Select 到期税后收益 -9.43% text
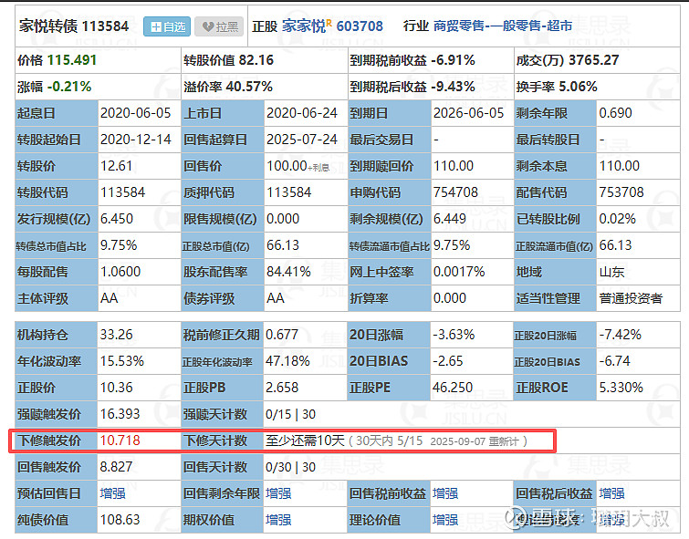This screenshot has height=539, width=689. 412,87
